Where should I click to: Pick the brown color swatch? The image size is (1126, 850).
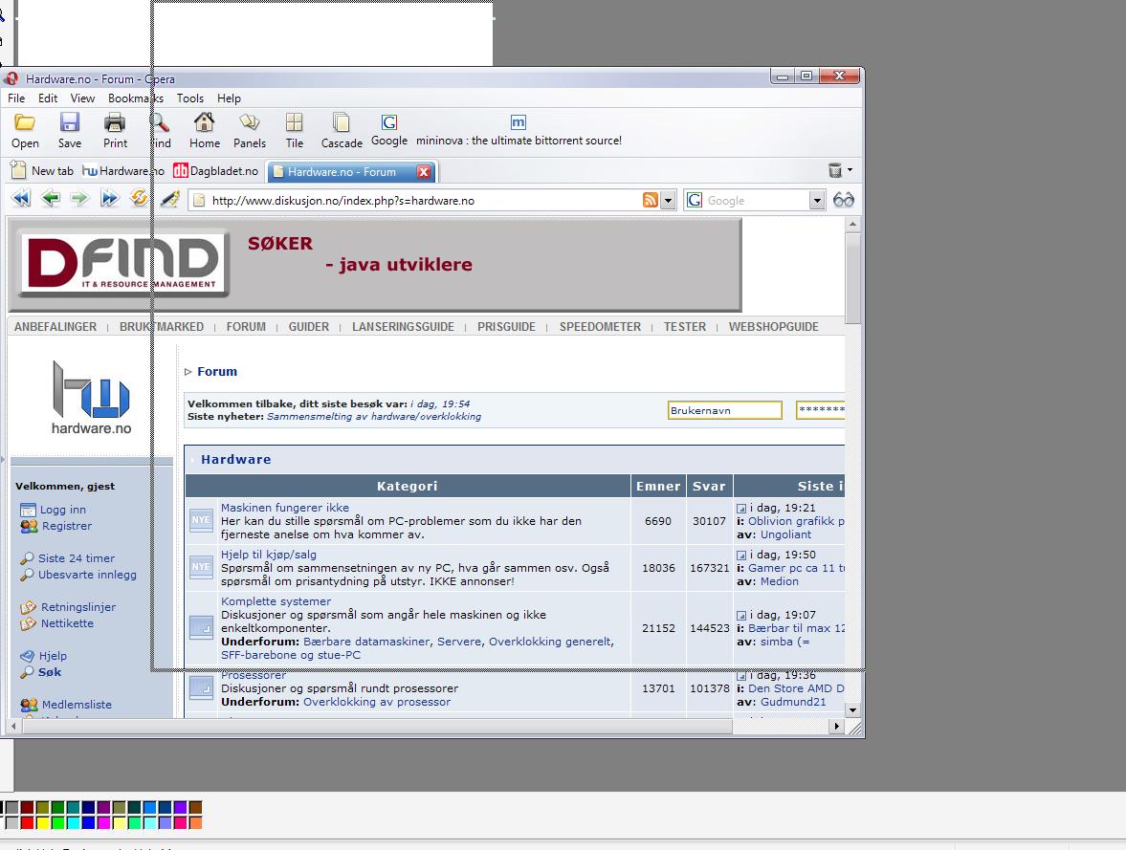coord(195,808)
